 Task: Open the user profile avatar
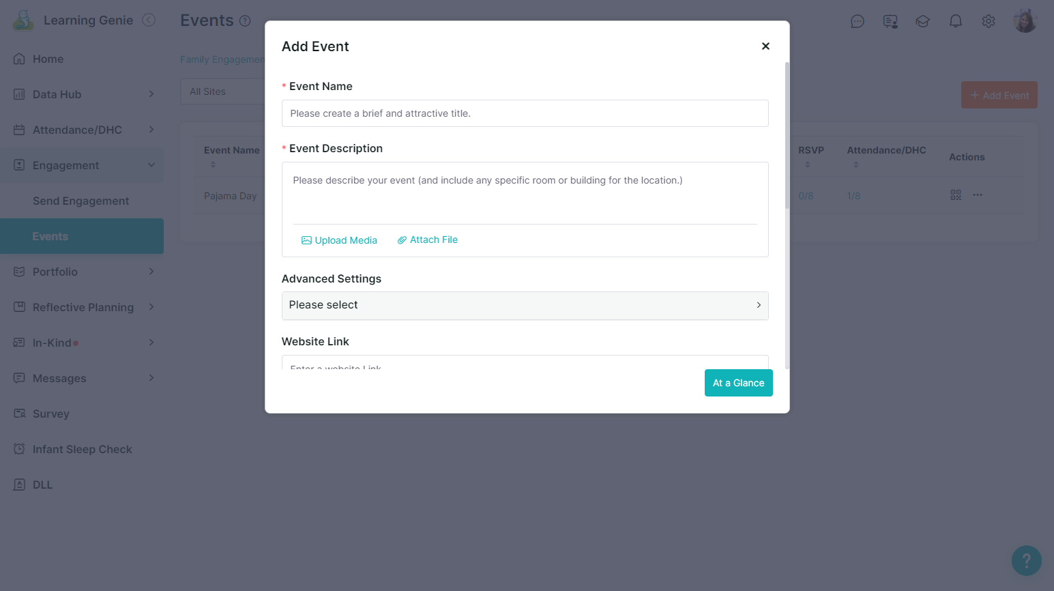pos(1025,21)
